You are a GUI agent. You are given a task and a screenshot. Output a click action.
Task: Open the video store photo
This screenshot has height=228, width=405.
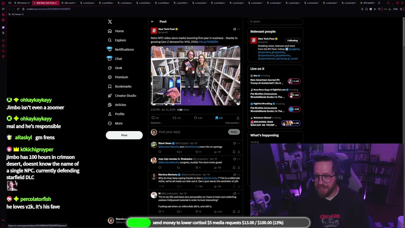(195, 75)
